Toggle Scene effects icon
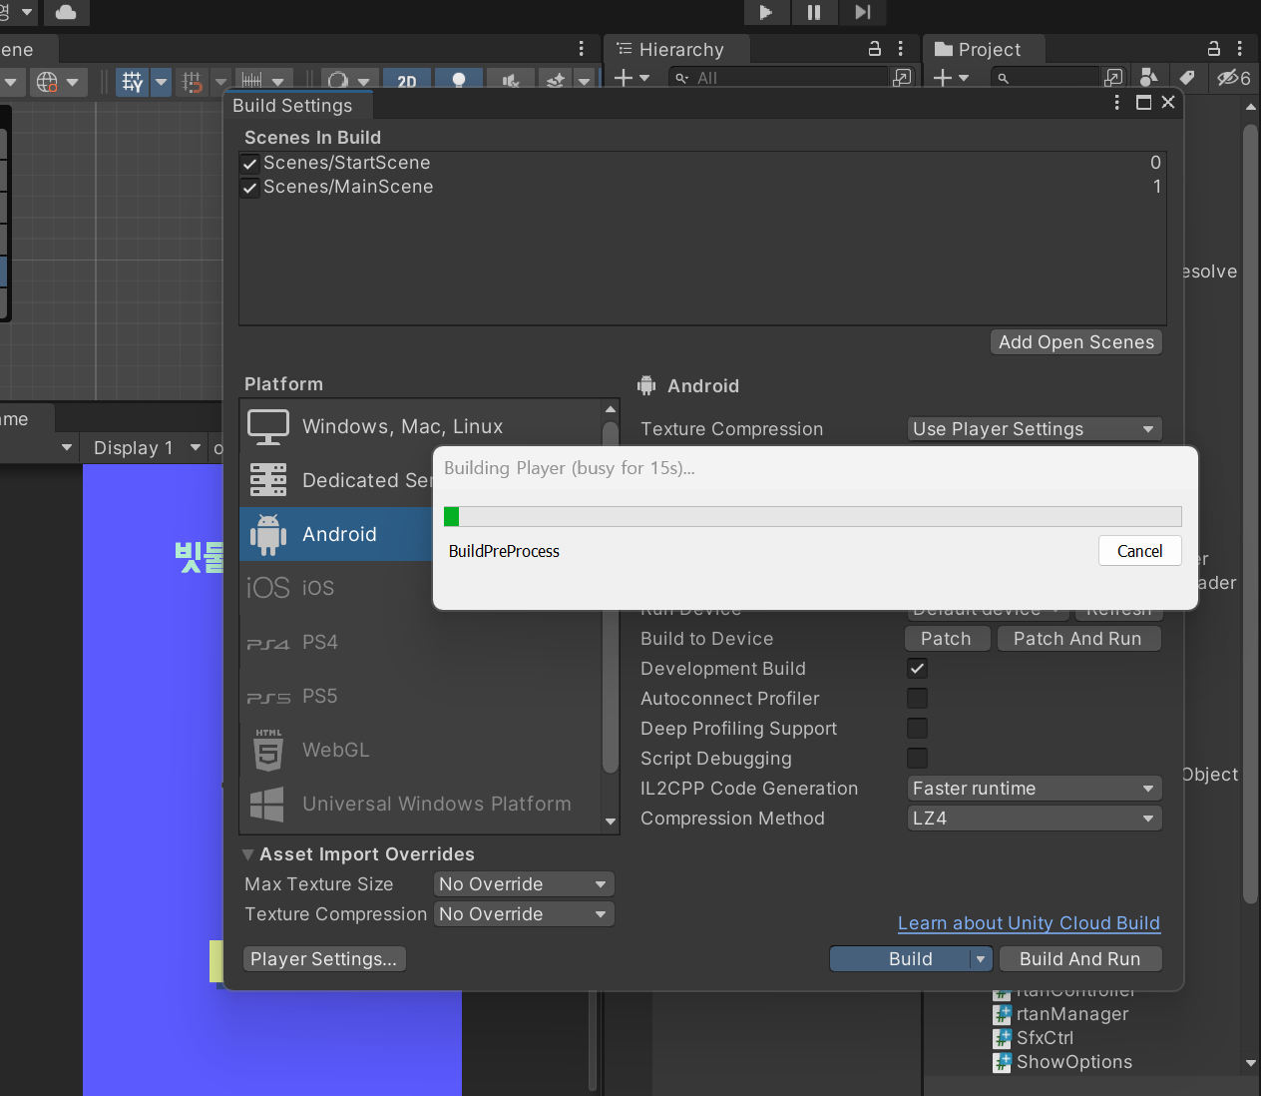Screen dimensions: 1261x1096 pyautogui.click(x=556, y=82)
